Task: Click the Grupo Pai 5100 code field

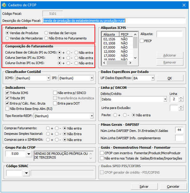Action: click(x=15, y=154)
